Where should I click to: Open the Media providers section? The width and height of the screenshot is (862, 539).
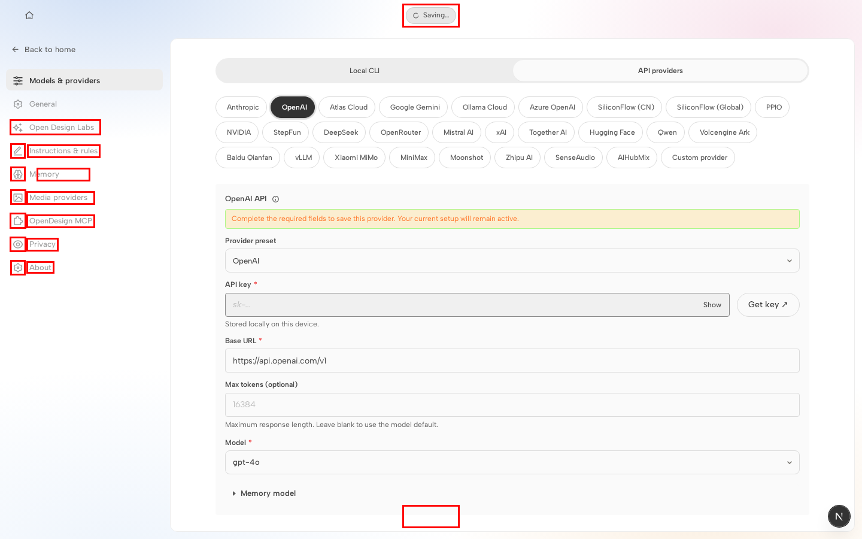(x=84, y=198)
